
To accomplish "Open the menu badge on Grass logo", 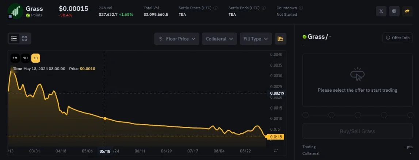I will click(x=10, y=16).
